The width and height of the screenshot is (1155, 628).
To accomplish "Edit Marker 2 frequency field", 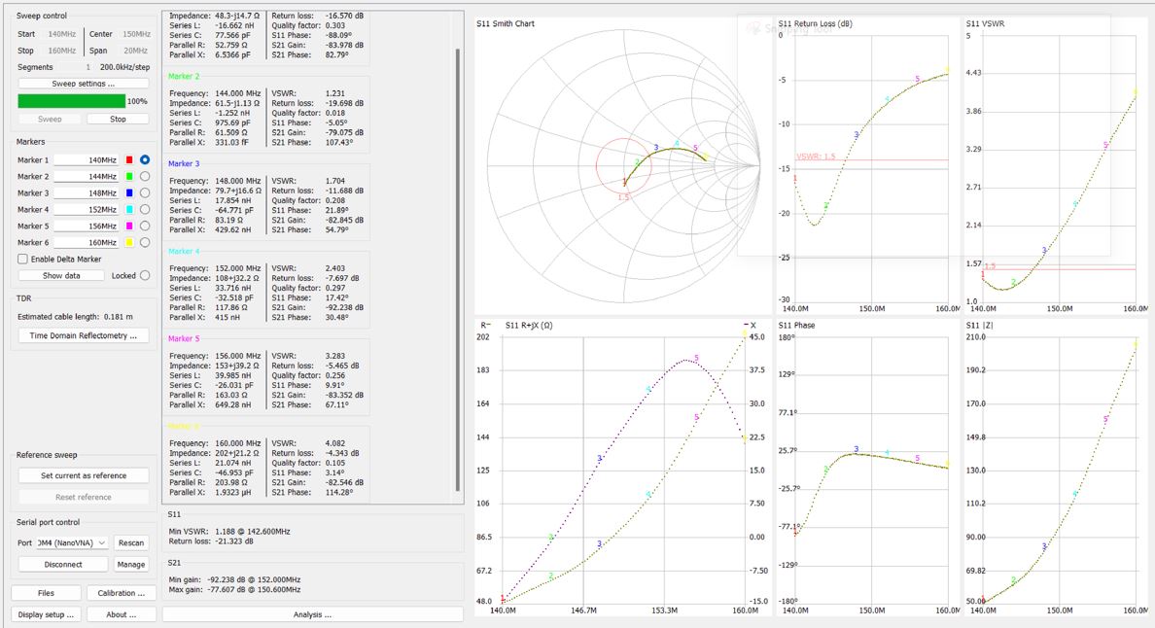I will (87, 177).
